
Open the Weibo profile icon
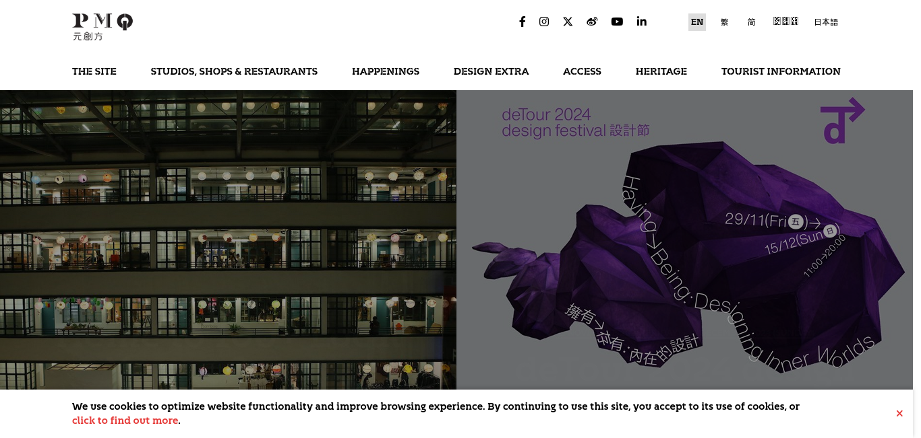(592, 22)
